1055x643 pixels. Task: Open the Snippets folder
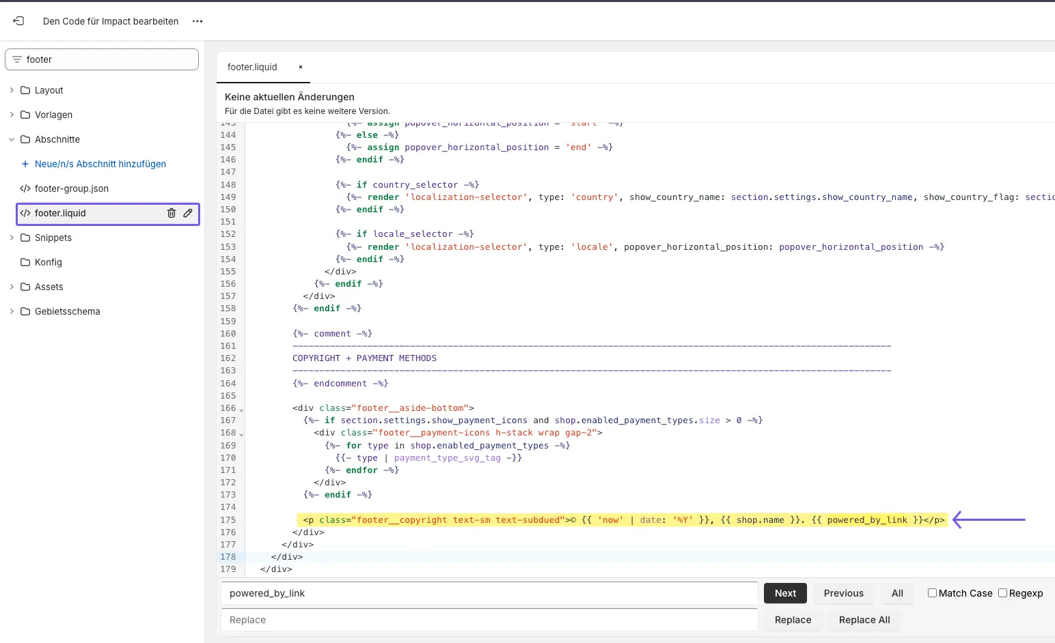[x=53, y=238]
